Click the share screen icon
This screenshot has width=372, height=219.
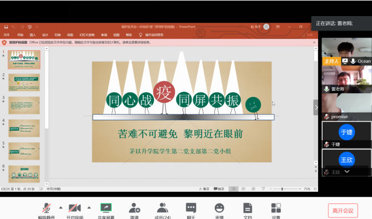(x=106, y=208)
